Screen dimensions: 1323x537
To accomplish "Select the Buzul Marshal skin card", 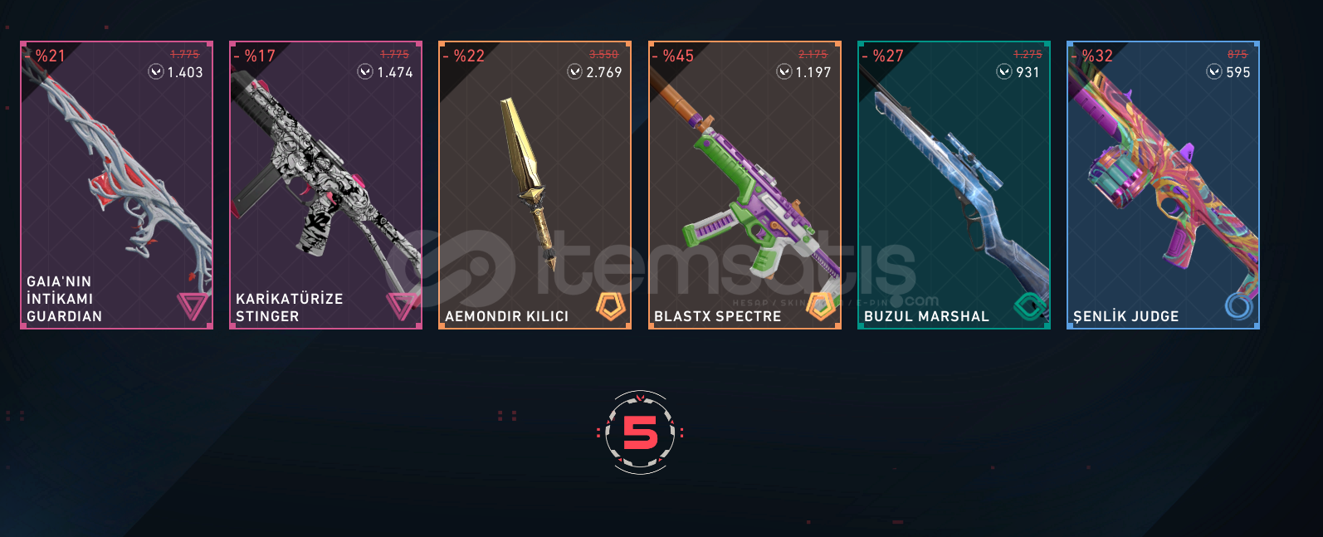I will pyautogui.click(x=954, y=185).
